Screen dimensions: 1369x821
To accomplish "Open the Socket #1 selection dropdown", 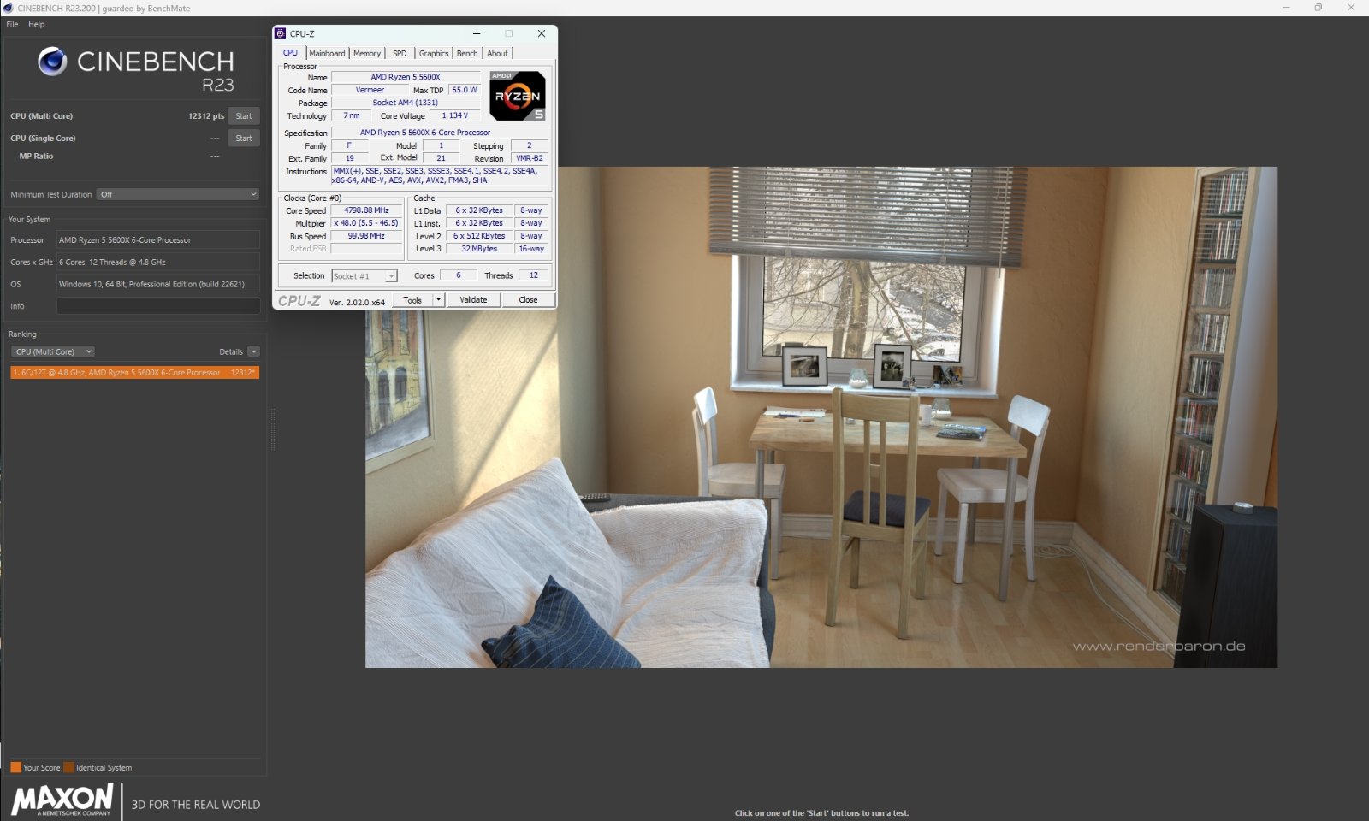I will point(364,275).
